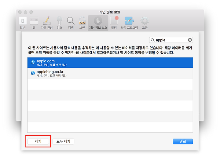The image size is (220, 156).
Task: Open the 일반 (General) preferences icon
Action: [x=23, y=21]
